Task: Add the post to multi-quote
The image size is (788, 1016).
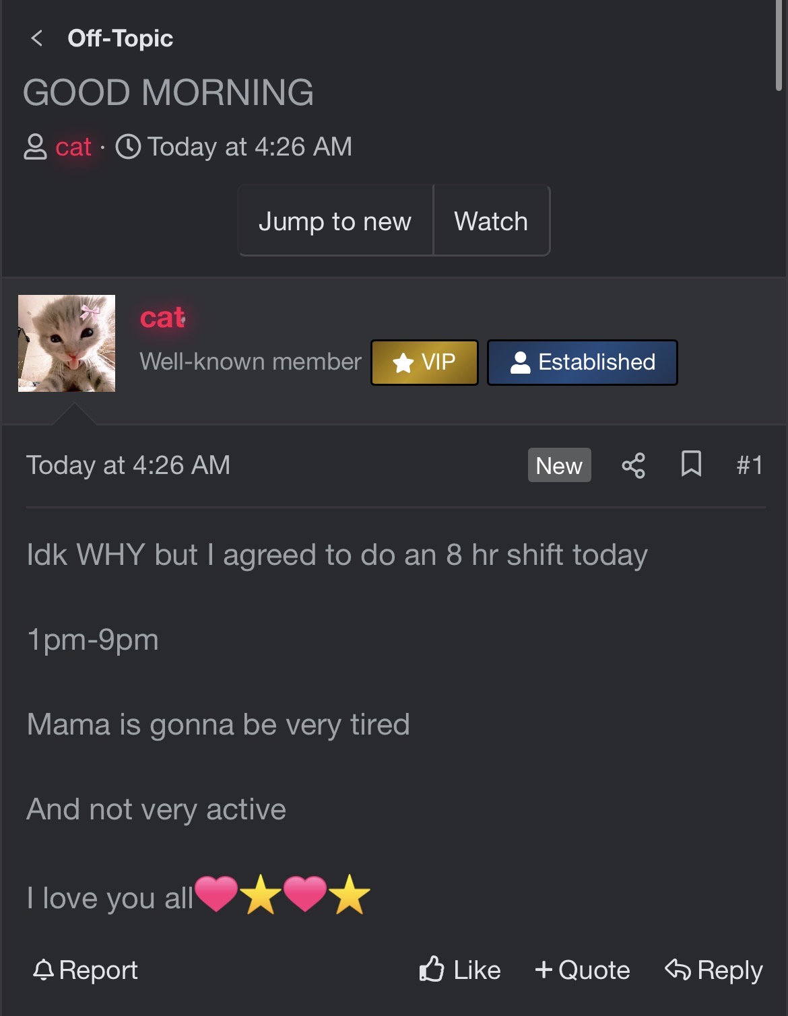Action: [583, 970]
